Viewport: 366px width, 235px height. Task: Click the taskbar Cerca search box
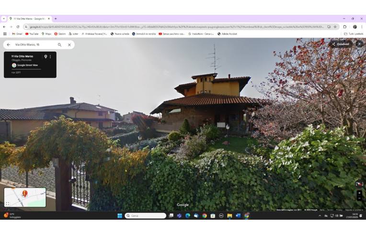point(146,216)
